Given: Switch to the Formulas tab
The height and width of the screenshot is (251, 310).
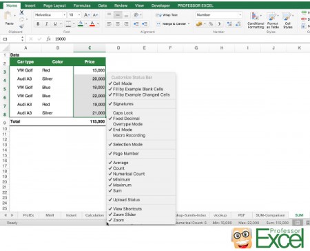Looking at the screenshot, I should pyautogui.click(x=82, y=6).
